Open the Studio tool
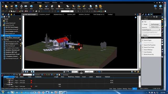The width and height of the screenshot is (168, 94). coord(31,6)
